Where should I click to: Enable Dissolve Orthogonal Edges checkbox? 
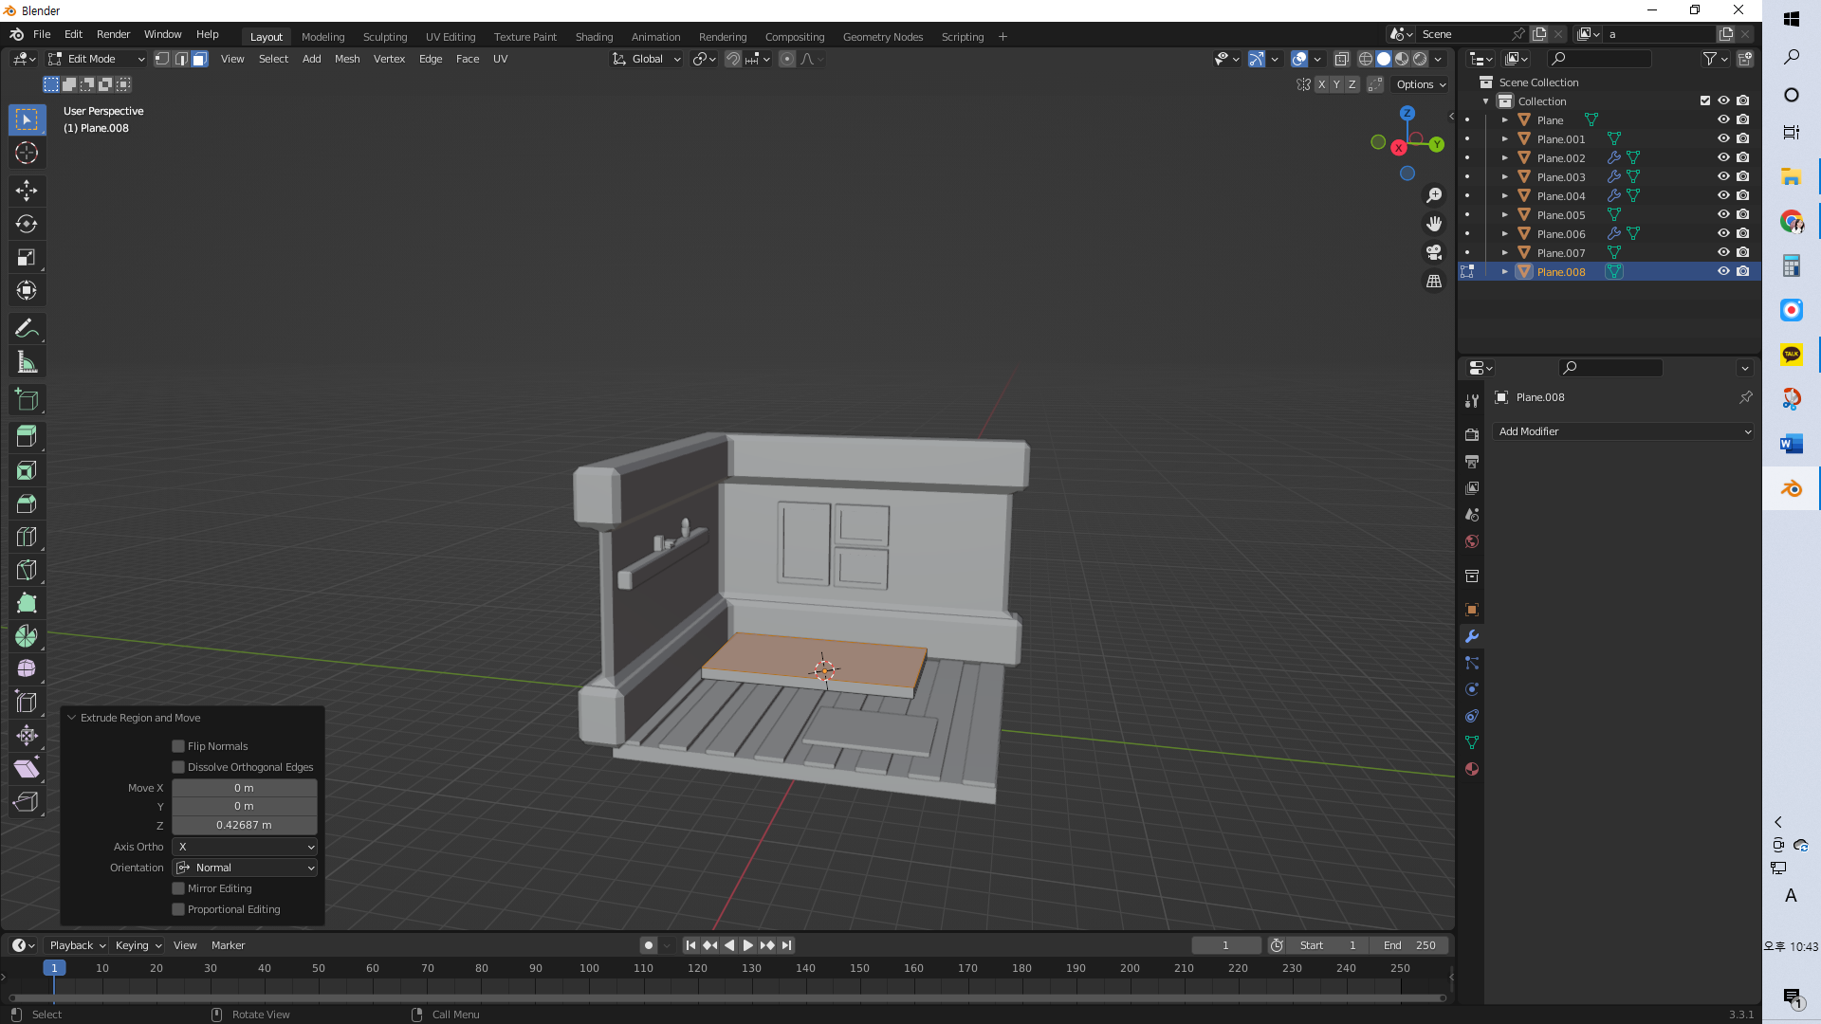pyautogui.click(x=178, y=767)
